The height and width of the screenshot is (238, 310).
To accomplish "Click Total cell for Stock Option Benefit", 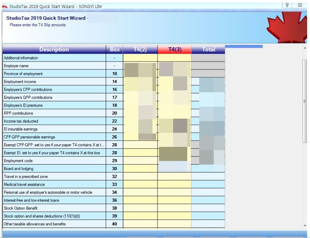I will 208,208.
